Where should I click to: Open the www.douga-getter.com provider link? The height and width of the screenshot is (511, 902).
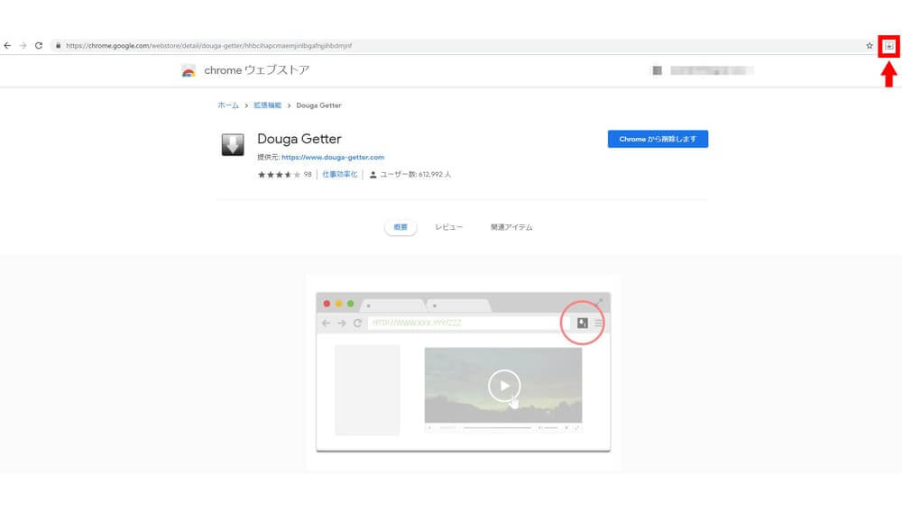pos(333,157)
